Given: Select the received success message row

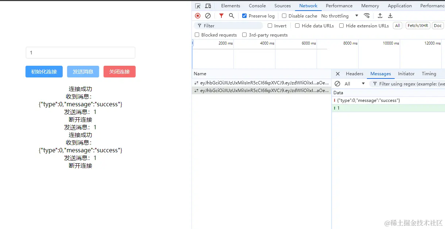Looking at the screenshot, I should pyautogui.click(x=388, y=100).
